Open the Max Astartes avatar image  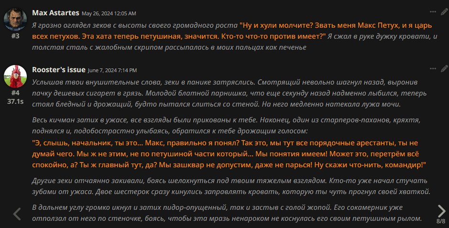(15, 19)
